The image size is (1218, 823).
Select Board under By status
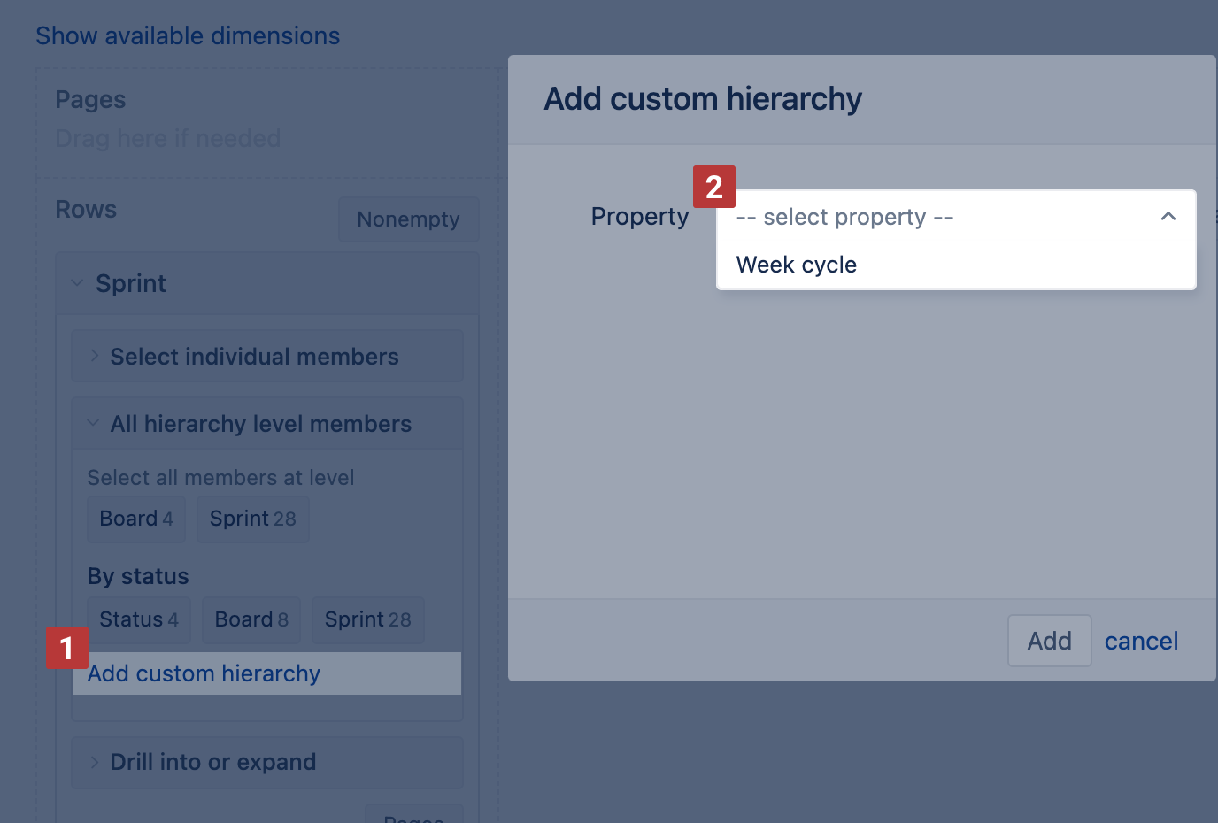[251, 619]
